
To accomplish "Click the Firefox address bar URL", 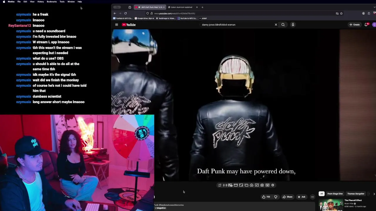I will click(x=174, y=13).
